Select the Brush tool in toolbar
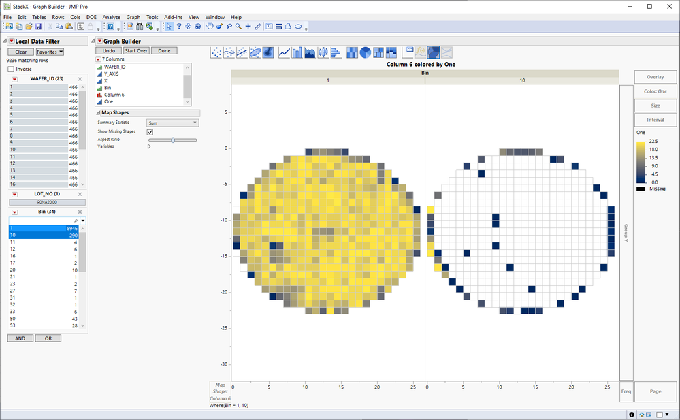680x420 pixels. (219, 27)
